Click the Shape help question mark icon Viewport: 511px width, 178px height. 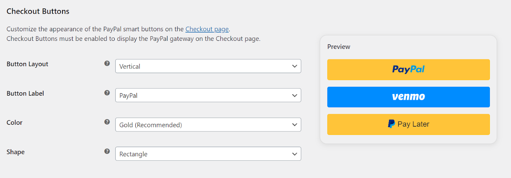click(x=107, y=151)
